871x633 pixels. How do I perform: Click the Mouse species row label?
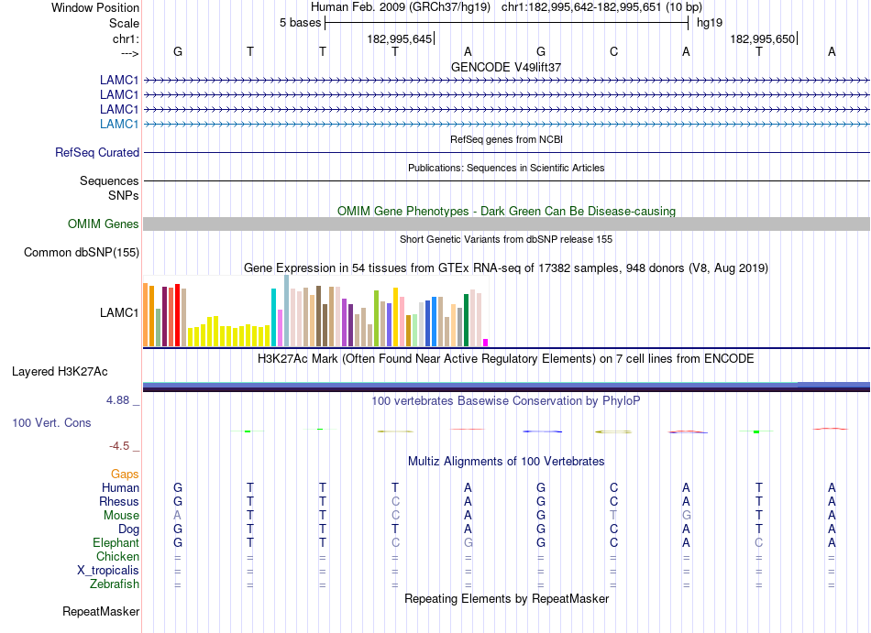(121, 516)
